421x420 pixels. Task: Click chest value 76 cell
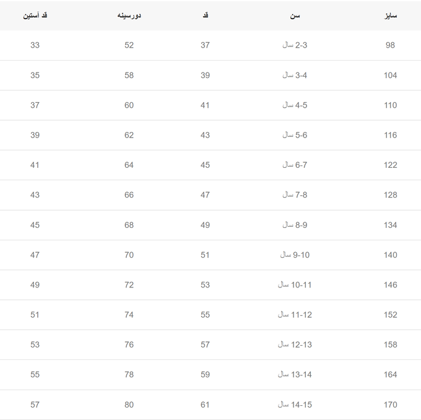point(129,344)
